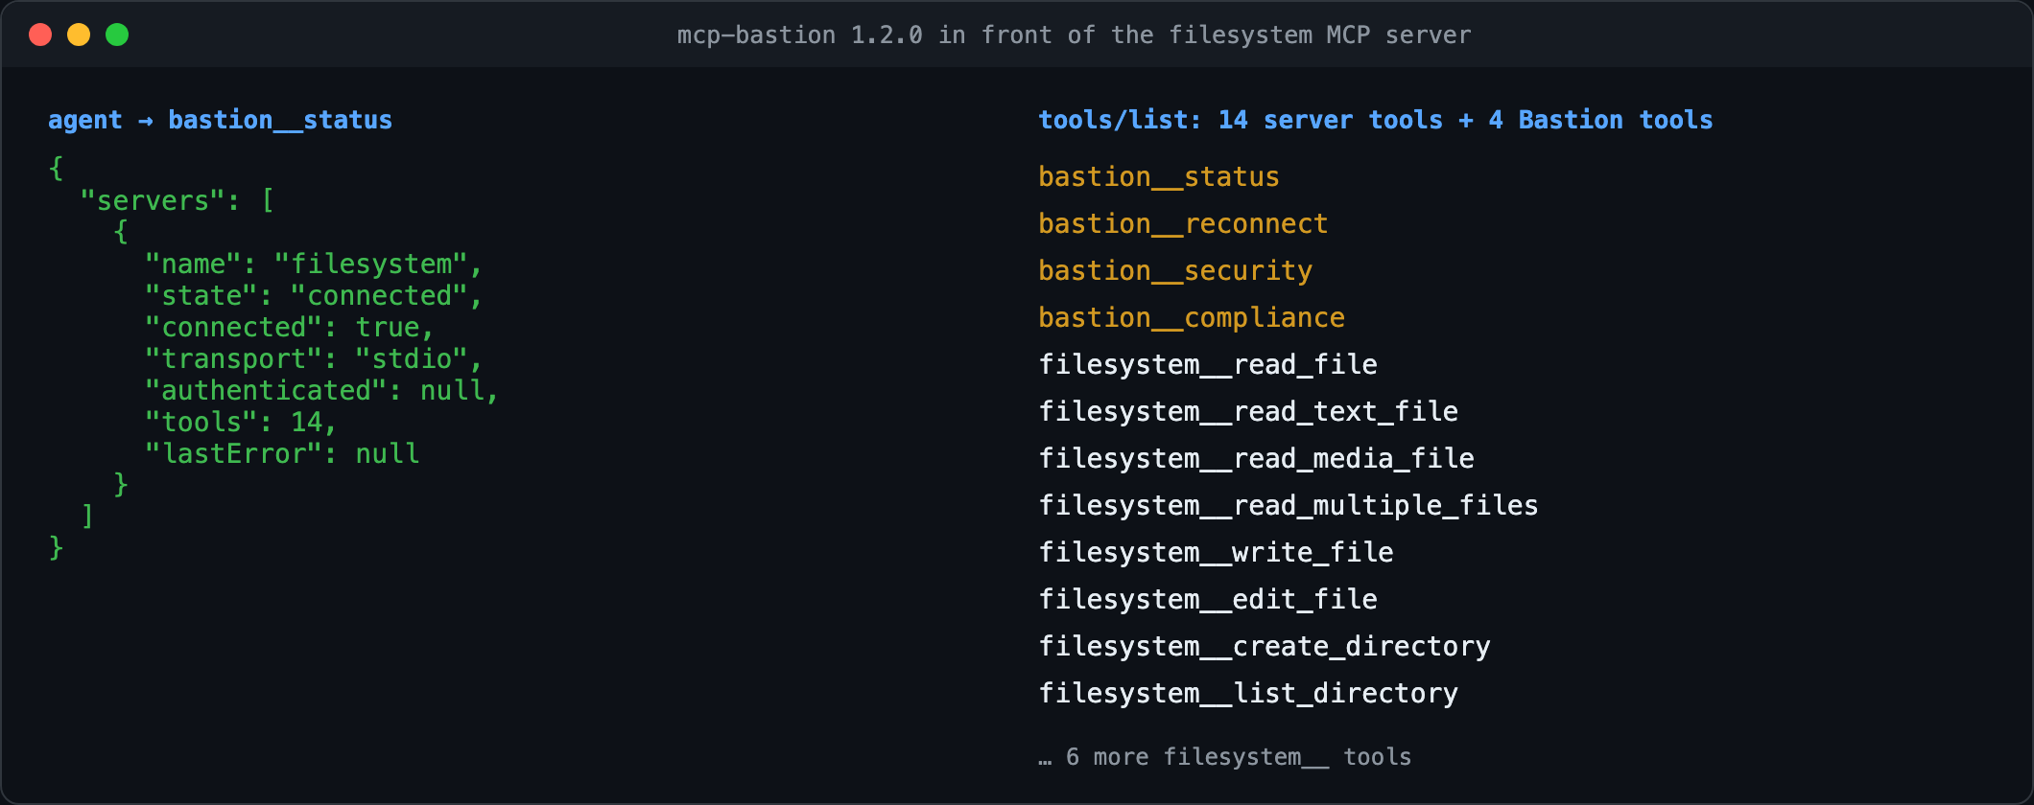2034x805 pixels.
Task: Select the filesystem__list_directory entry
Action: point(1248,694)
